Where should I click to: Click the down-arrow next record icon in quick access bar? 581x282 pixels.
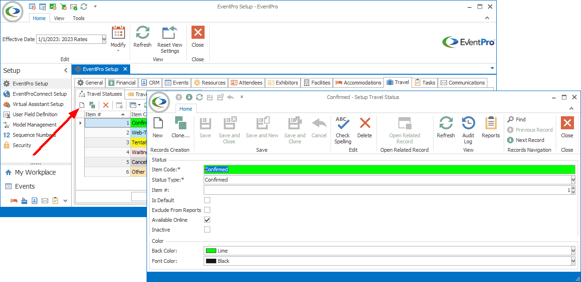click(189, 97)
